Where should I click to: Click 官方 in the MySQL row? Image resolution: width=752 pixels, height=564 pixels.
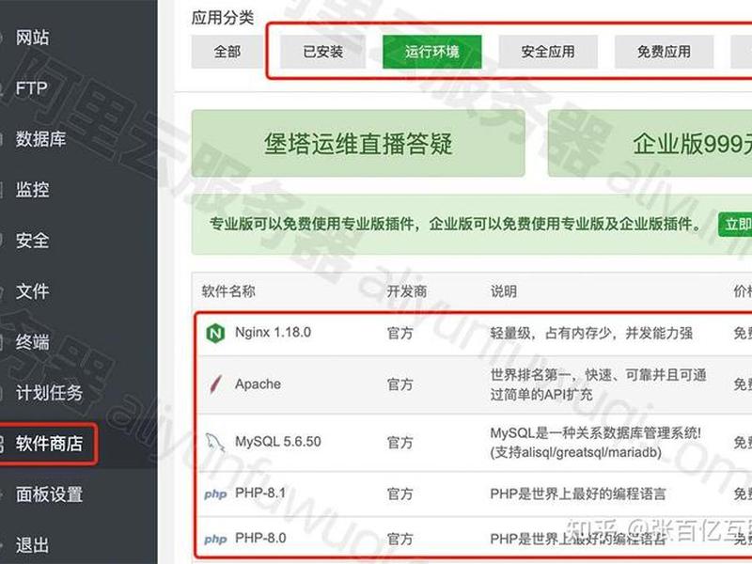400,442
